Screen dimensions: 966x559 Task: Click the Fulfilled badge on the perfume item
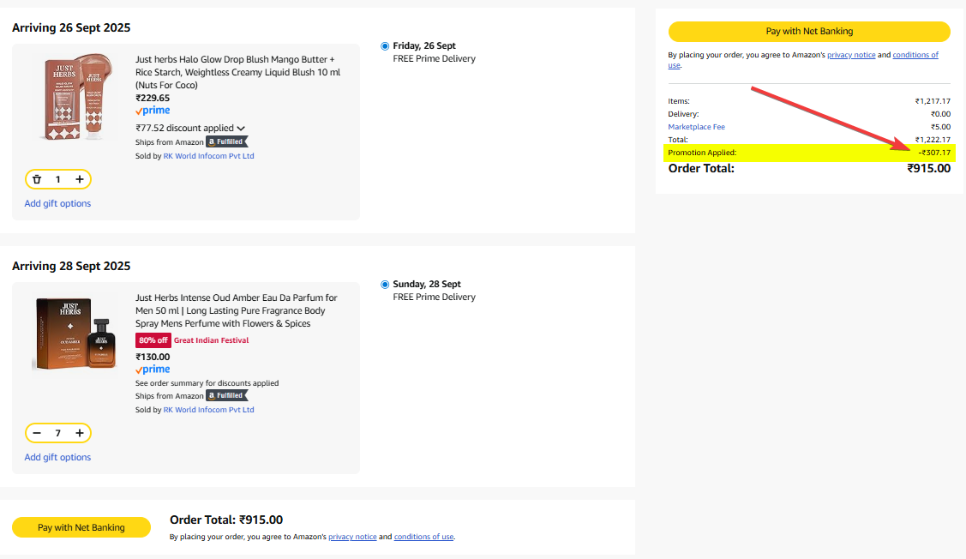pos(226,396)
